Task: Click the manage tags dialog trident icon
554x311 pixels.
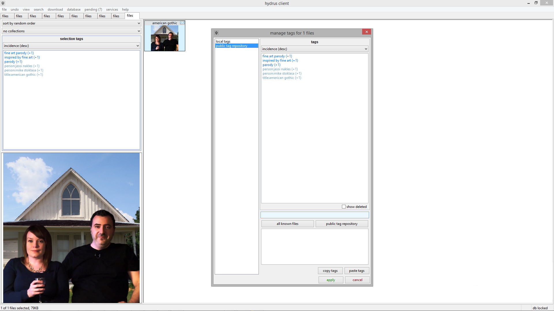Action: [x=216, y=33]
